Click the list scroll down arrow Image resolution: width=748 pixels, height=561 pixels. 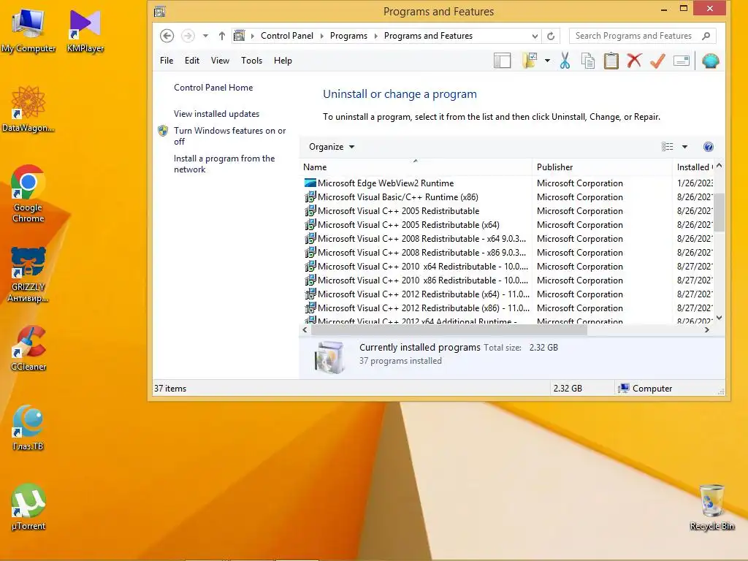click(x=719, y=318)
